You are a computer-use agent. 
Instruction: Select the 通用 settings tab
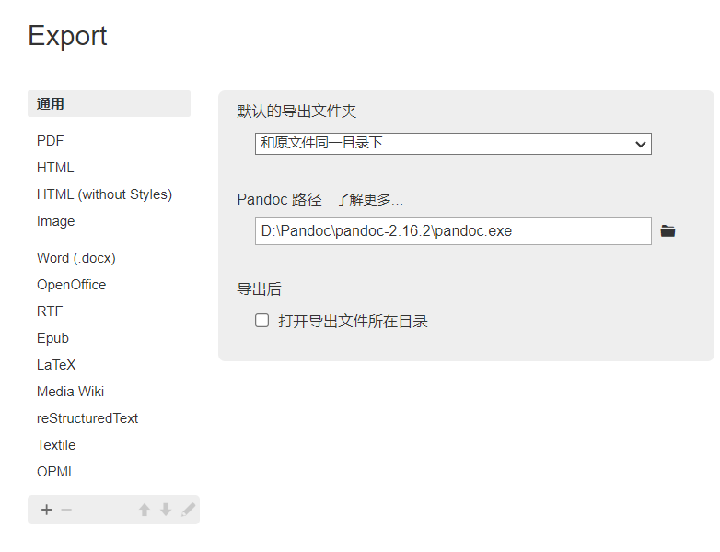click(109, 104)
